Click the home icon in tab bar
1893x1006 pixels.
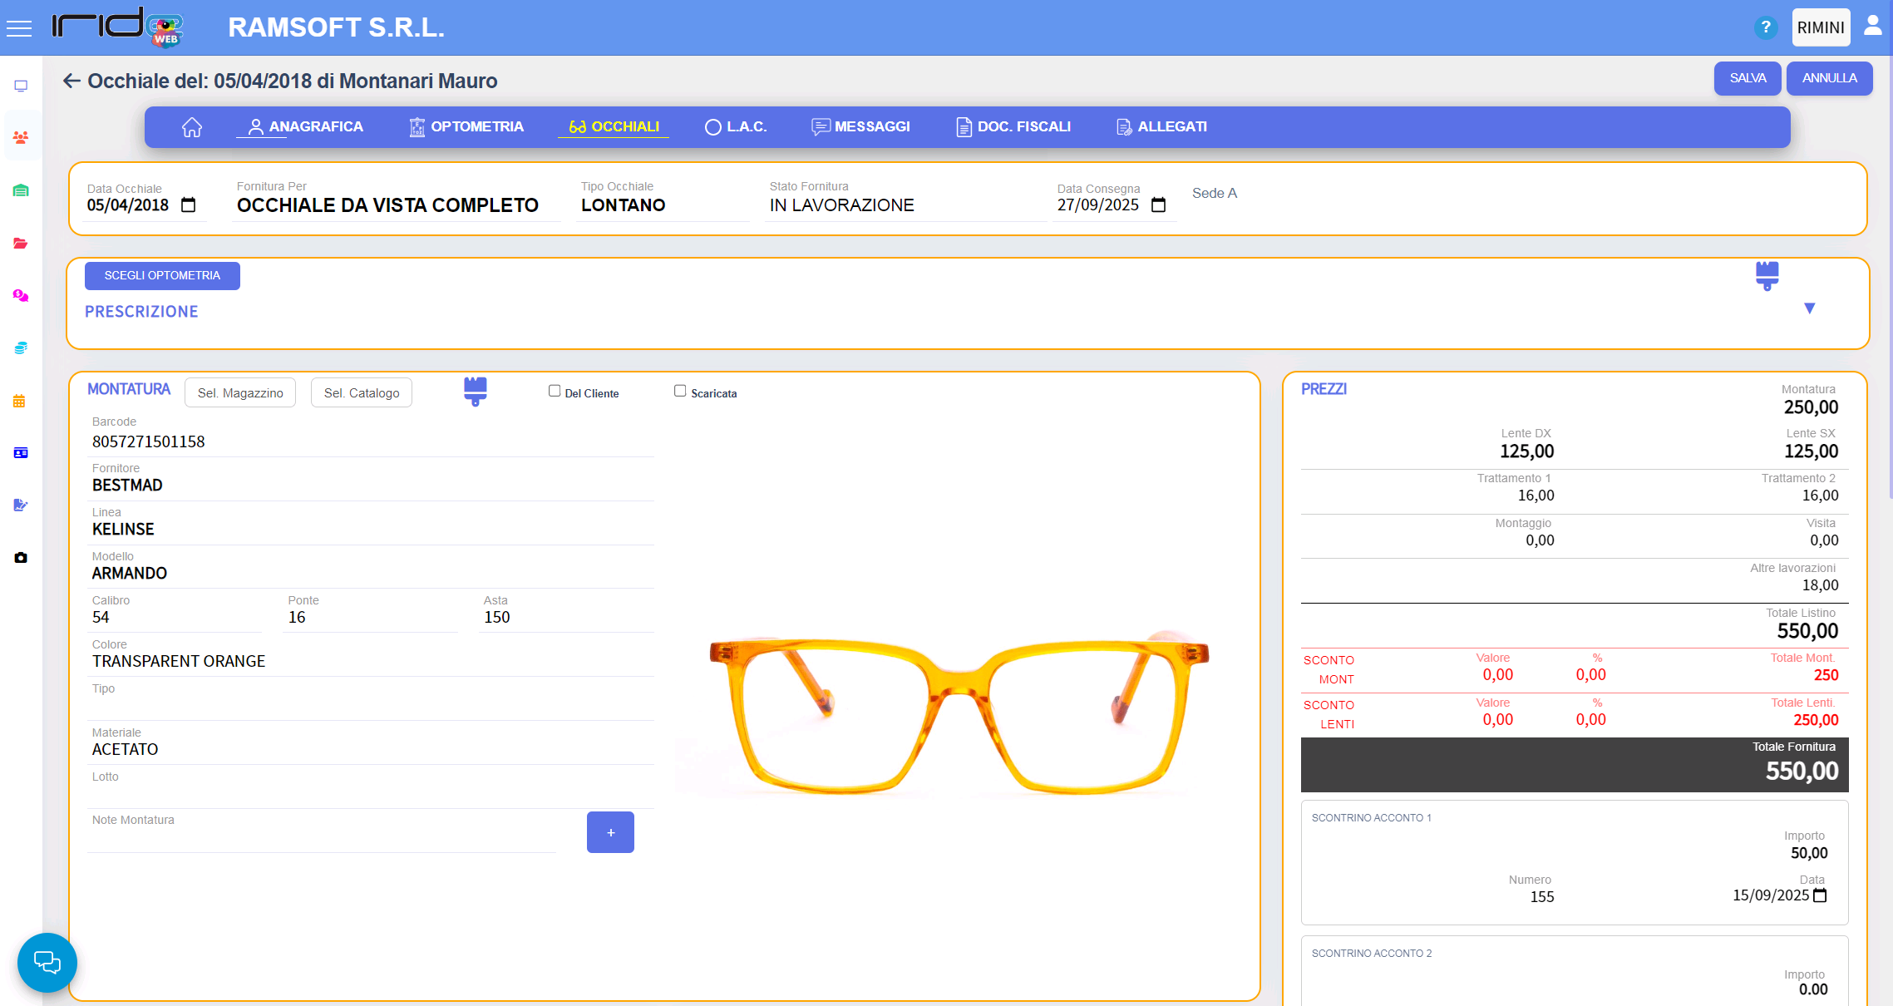(x=192, y=127)
